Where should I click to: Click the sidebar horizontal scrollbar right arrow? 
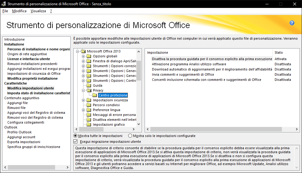(x=67, y=167)
